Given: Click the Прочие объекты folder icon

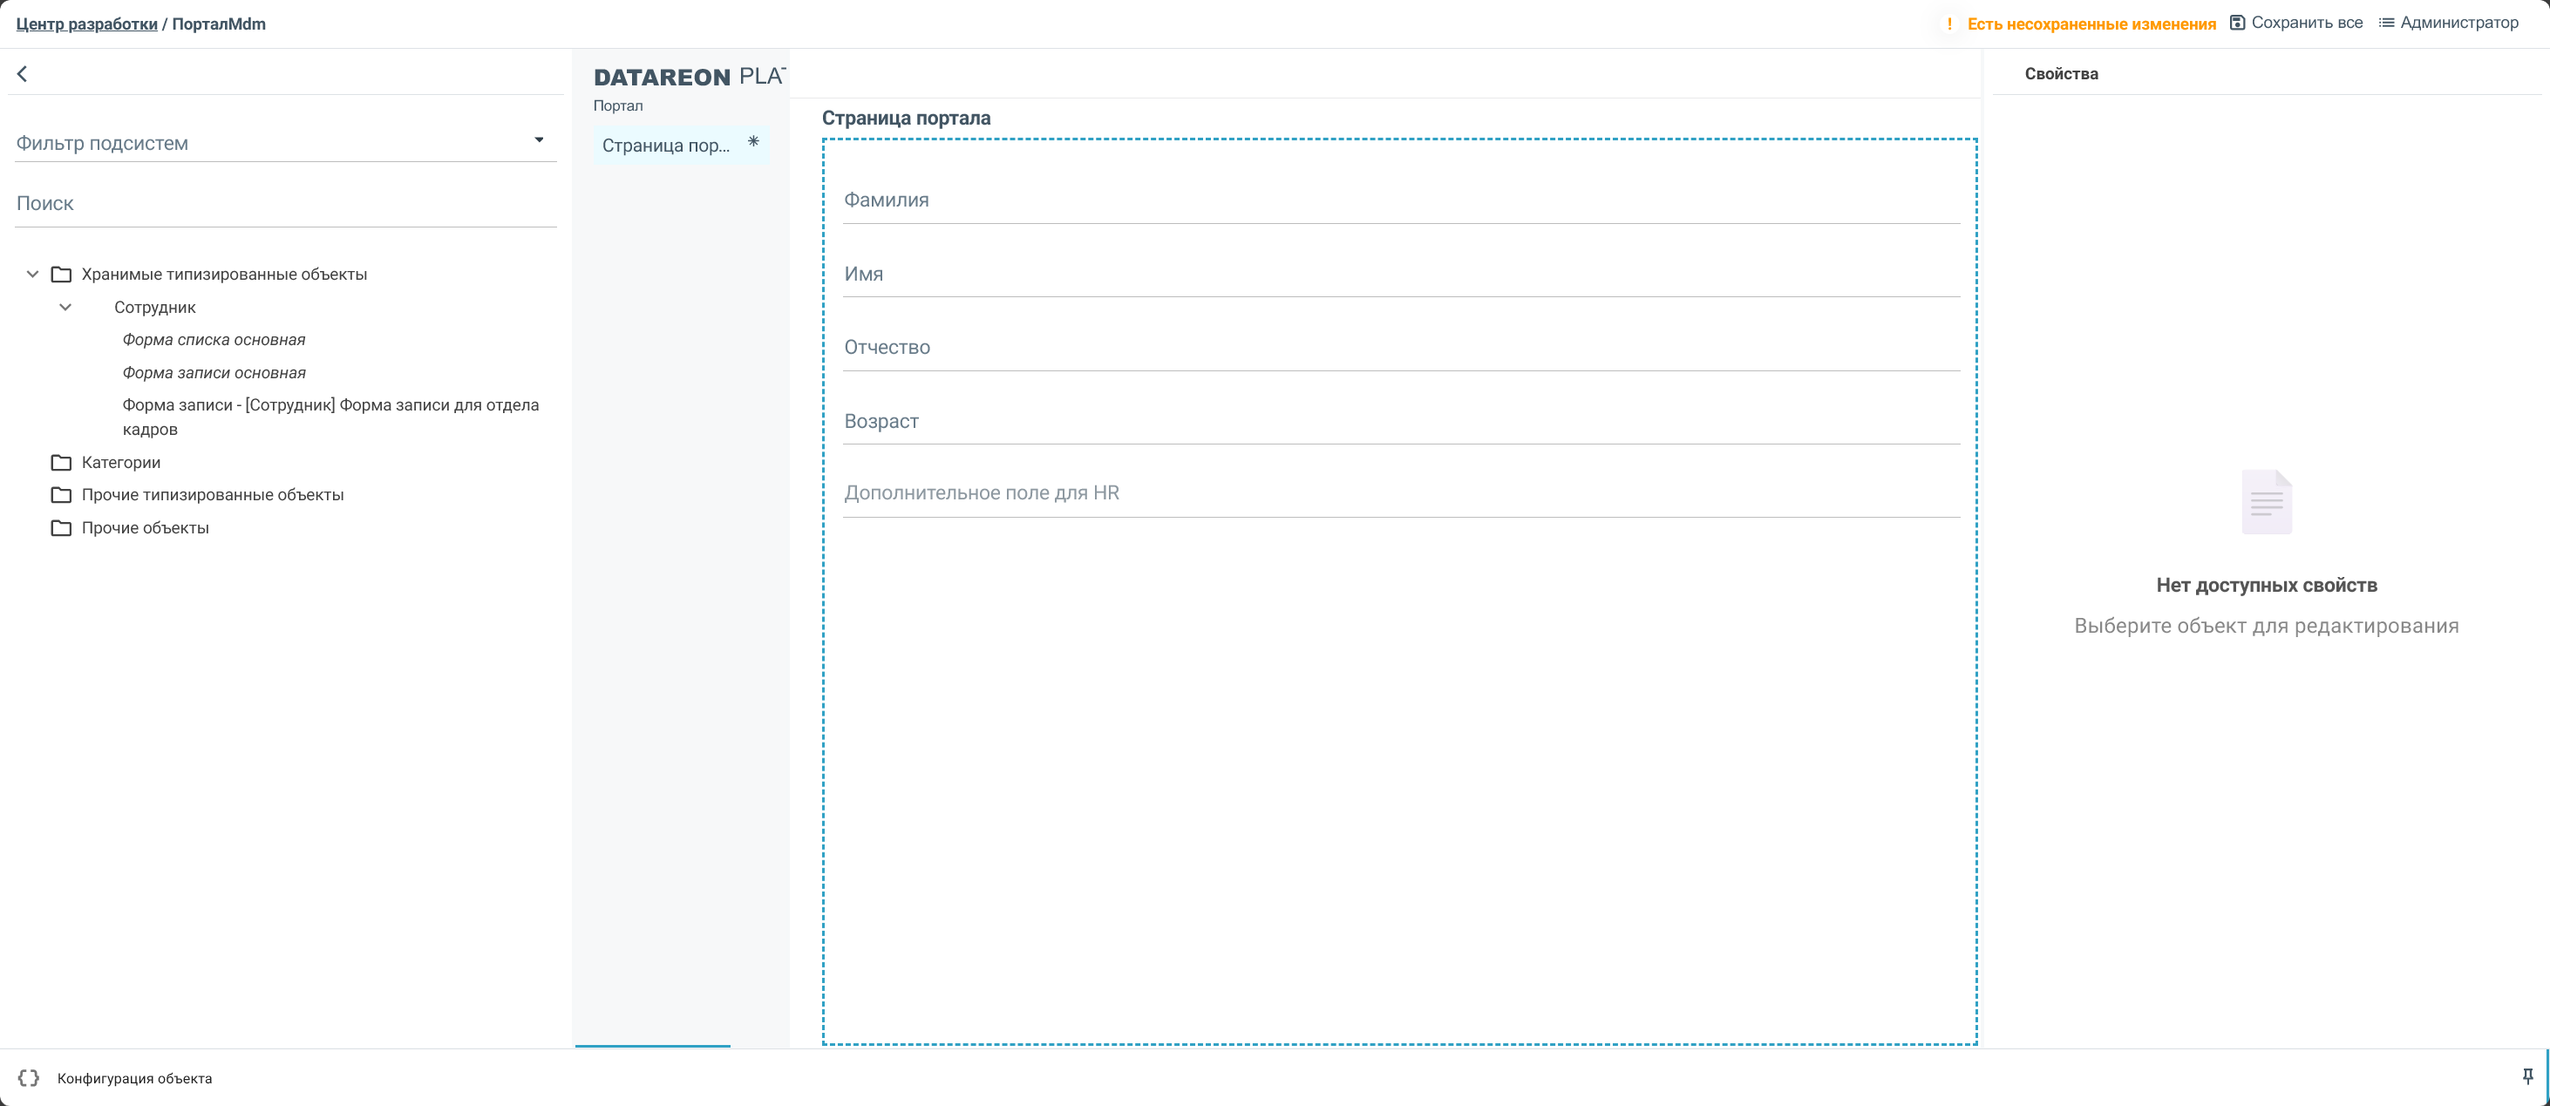Looking at the screenshot, I should coord(61,528).
